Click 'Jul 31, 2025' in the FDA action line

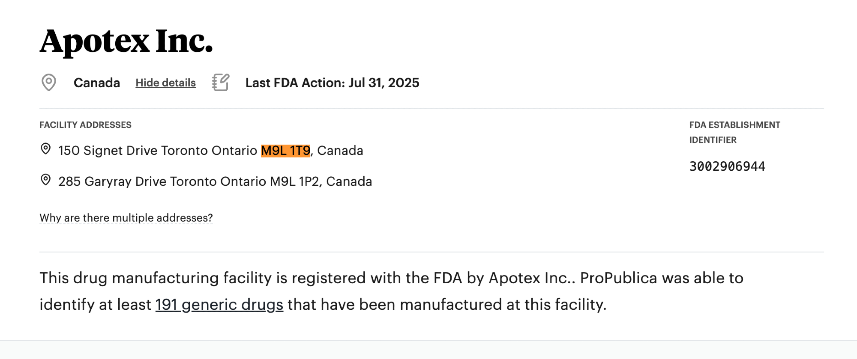[x=384, y=83]
